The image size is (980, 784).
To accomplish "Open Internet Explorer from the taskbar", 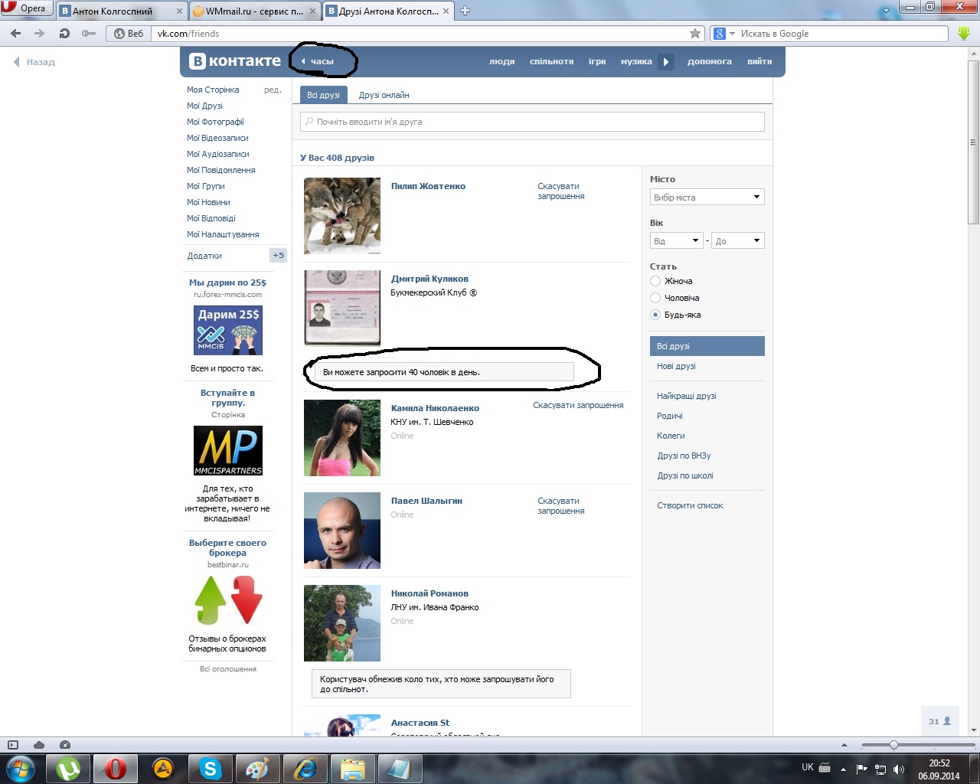I will coord(305,769).
